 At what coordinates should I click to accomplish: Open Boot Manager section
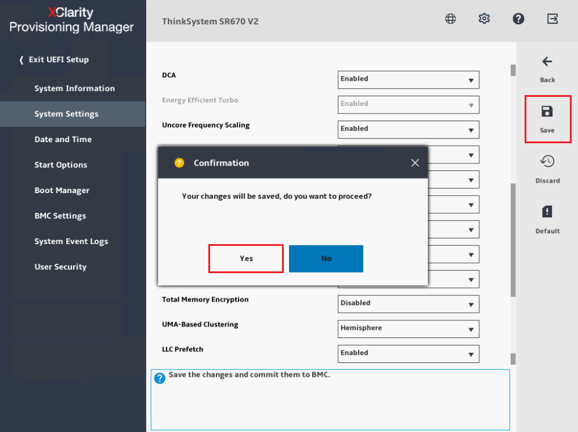pyautogui.click(x=62, y=190)
